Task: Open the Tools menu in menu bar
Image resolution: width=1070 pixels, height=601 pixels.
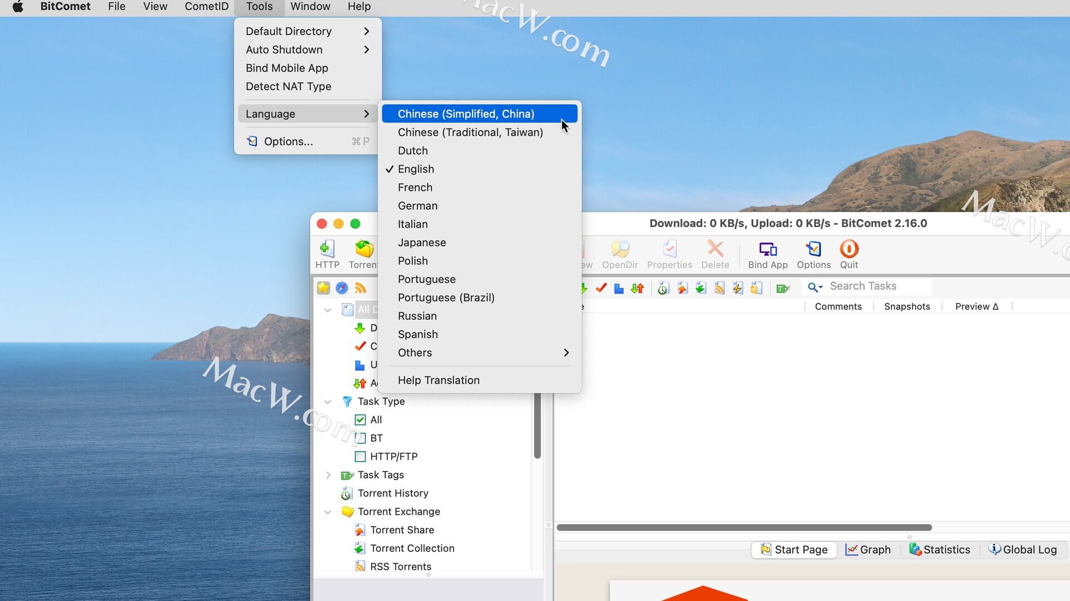Action: [x=259, y=7]
